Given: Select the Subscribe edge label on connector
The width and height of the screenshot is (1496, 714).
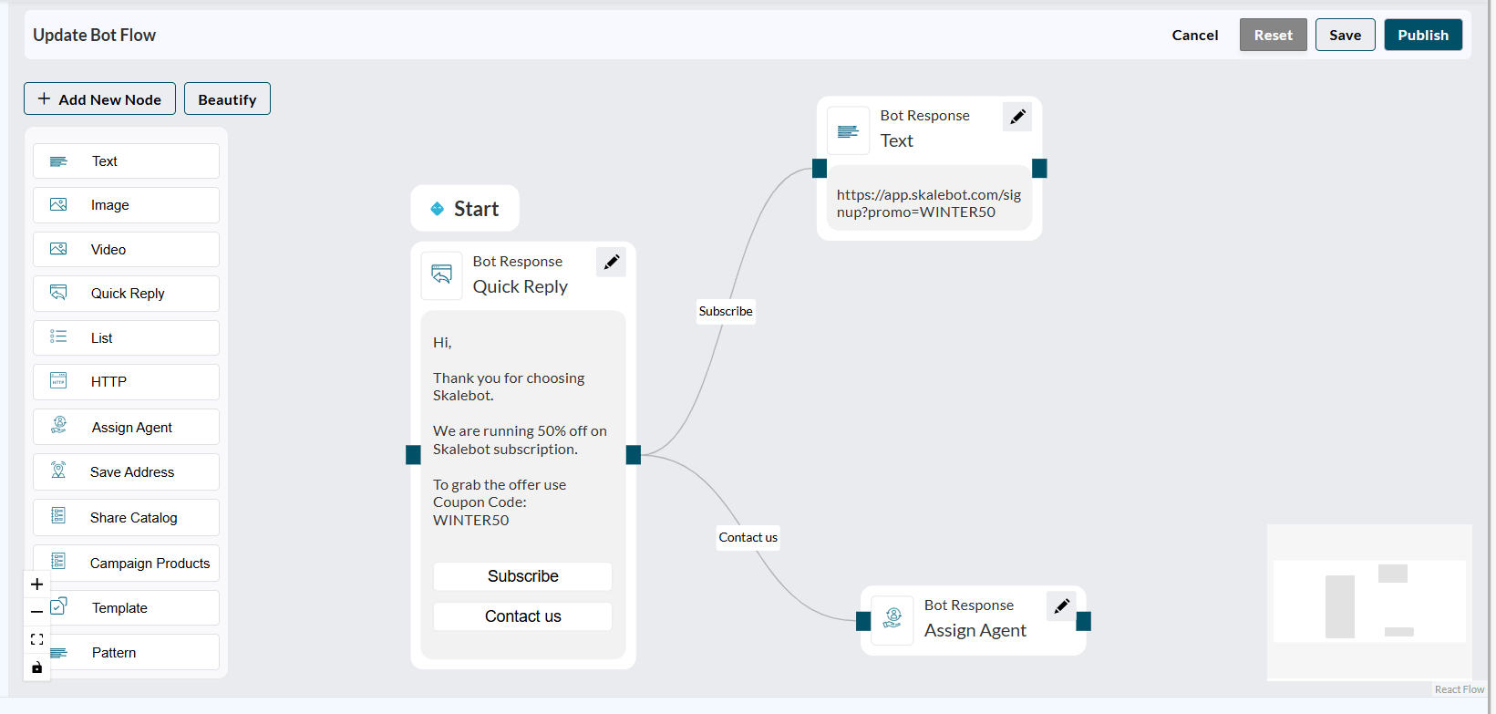Looking at the screenshot, I should [726, 311].
